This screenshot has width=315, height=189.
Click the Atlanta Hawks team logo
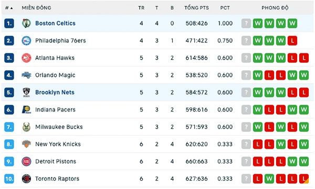(x=26, y=58)
